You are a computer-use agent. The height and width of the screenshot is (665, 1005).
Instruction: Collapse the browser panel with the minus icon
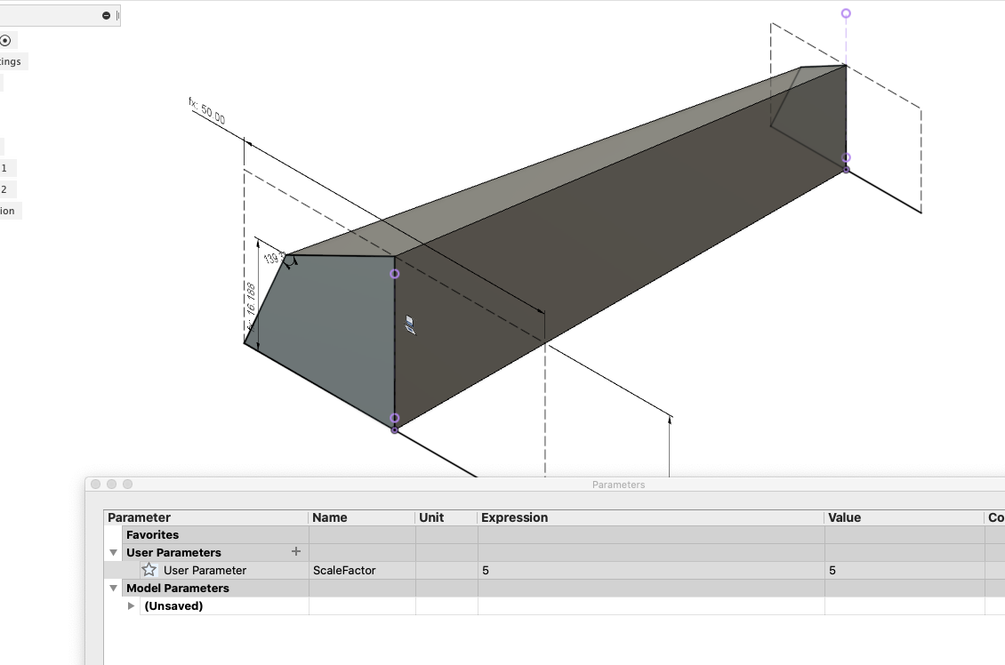coord(107,15)
